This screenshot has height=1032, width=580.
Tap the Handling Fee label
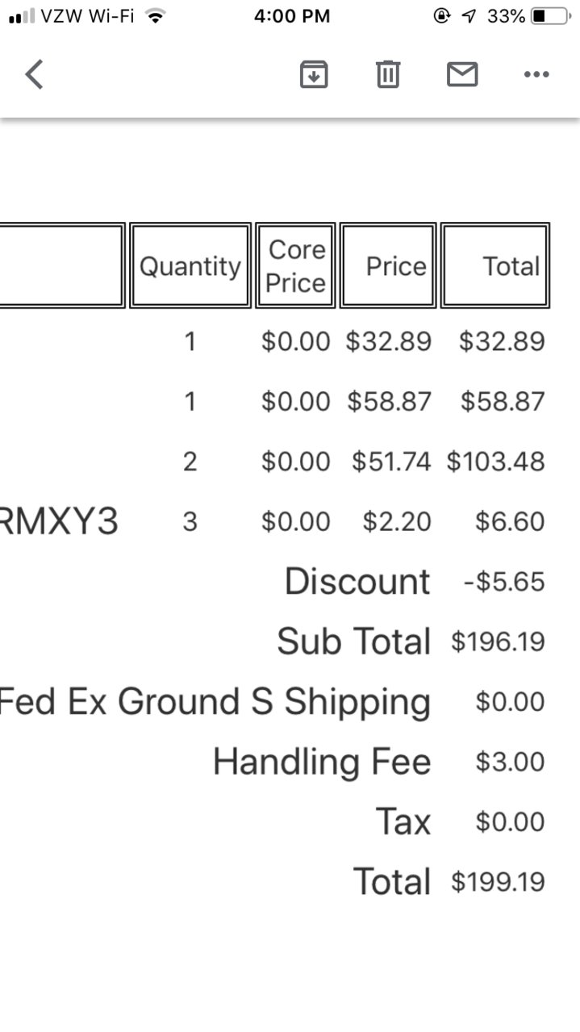pos(322,762)
